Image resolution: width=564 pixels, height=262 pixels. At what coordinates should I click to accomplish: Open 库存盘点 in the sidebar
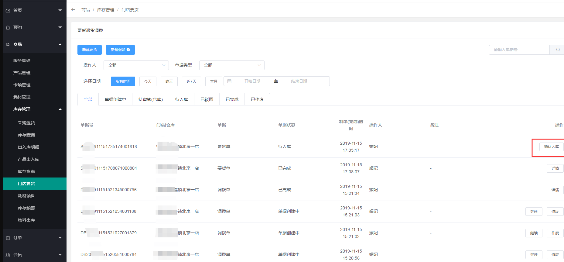(35, 171)
